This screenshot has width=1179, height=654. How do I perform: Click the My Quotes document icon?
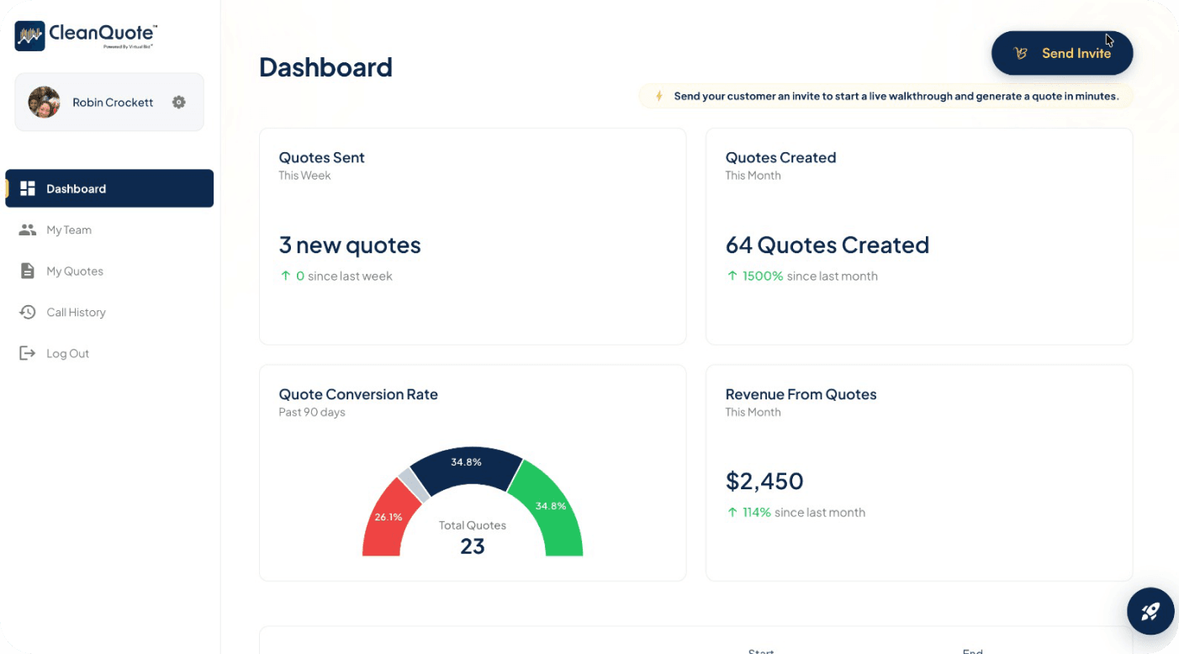pos(28,271)
